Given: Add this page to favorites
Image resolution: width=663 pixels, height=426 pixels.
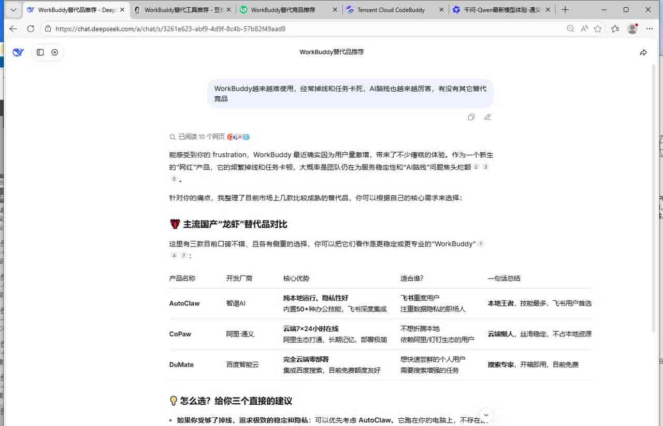Looking at the screenshot, I should (598, 29).
